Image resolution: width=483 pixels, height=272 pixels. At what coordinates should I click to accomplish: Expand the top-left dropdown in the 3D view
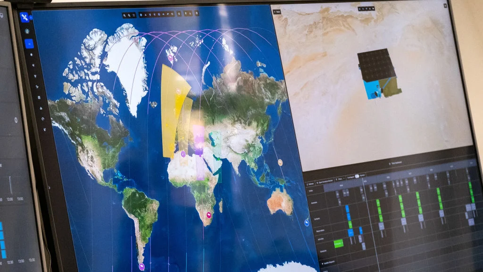coord(277,11)
